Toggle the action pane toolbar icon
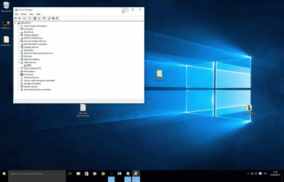 39,18
